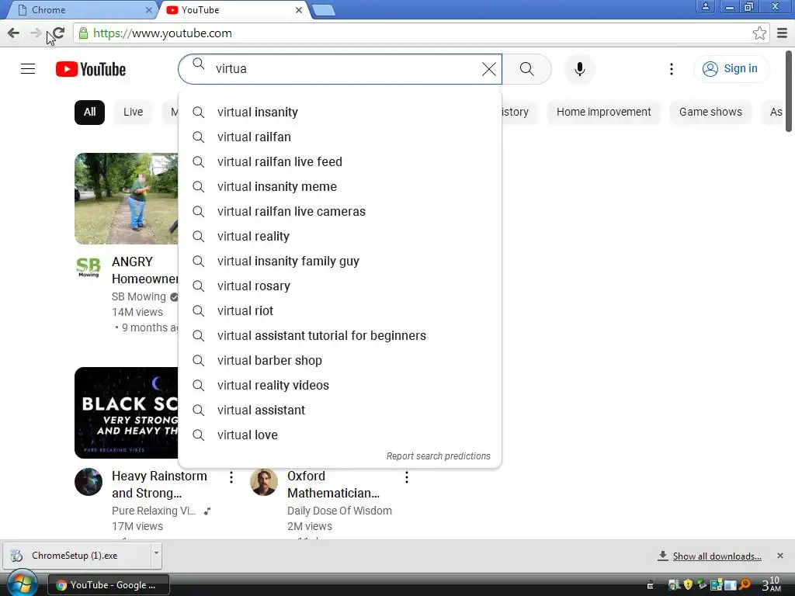This screenshot has height=596, width=795.
Task: Report search predictions
Action: pyautogui.click(x=438, y=456)
